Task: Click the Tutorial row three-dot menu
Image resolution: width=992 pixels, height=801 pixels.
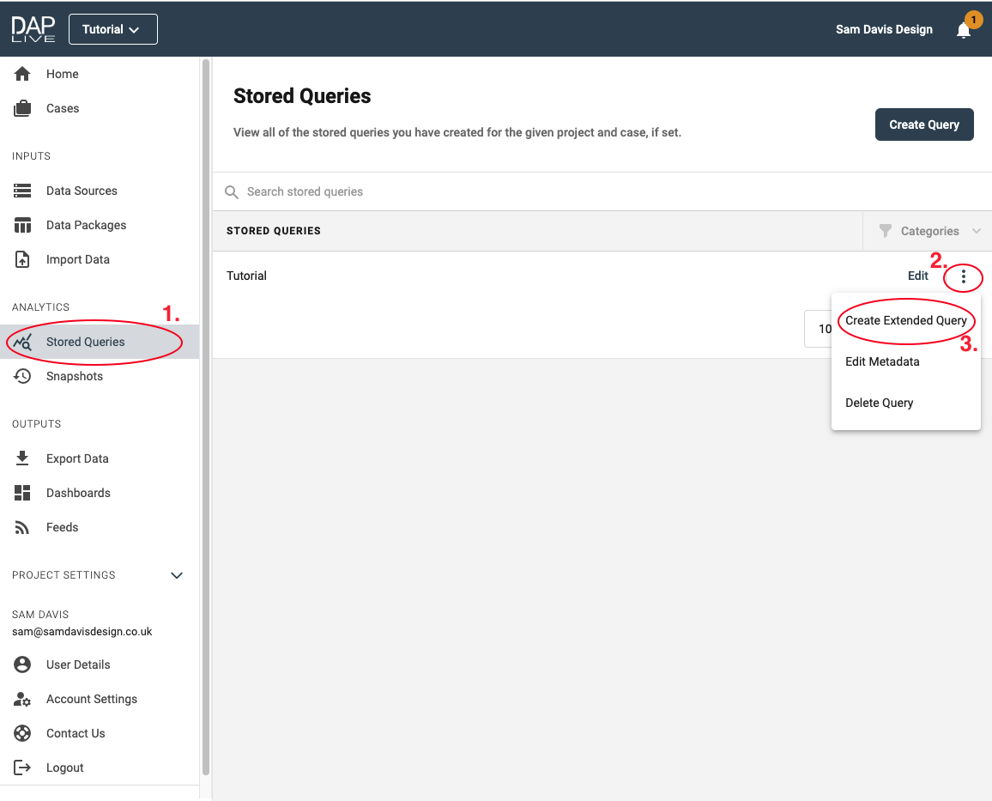Action: coord(963,276)
